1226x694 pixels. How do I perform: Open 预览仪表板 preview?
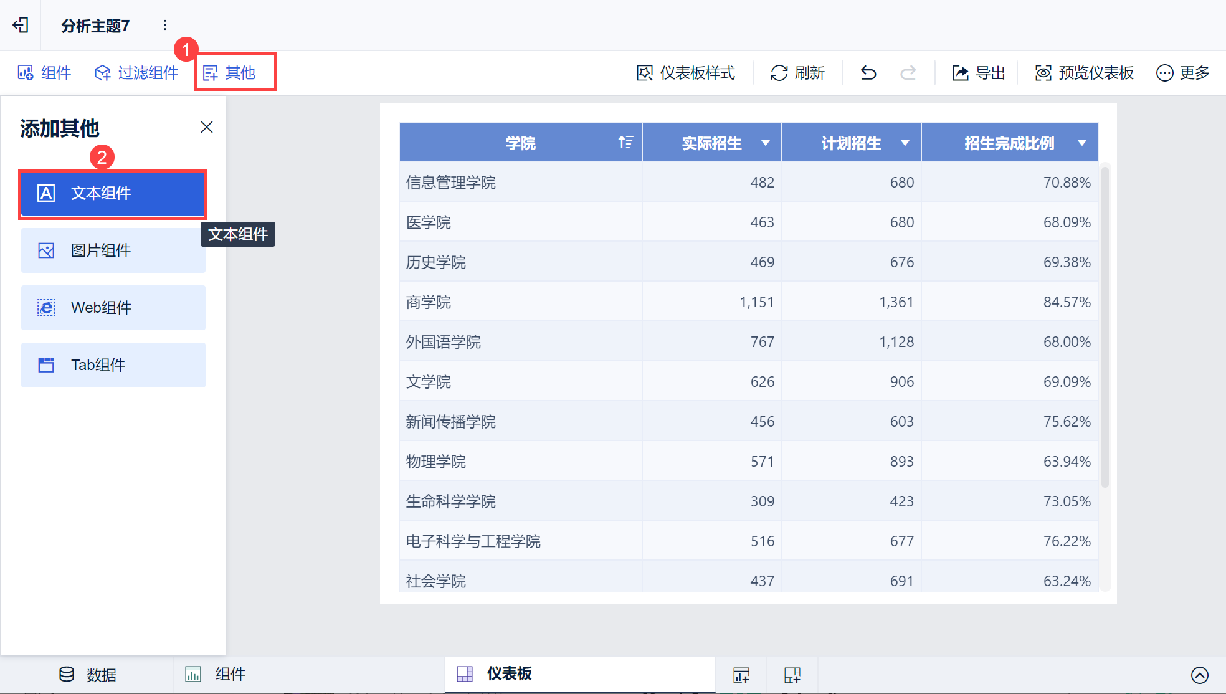coord(1084,73)
